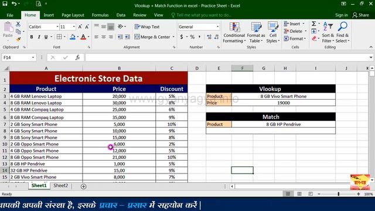Switch to the Data tab
The image size is (375, 211).
pyautogui.click(x=121, y=15)
